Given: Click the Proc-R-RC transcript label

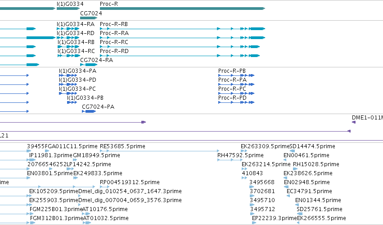Looking at the screenshot, I should pyautogui.click(x=114, y=42).
